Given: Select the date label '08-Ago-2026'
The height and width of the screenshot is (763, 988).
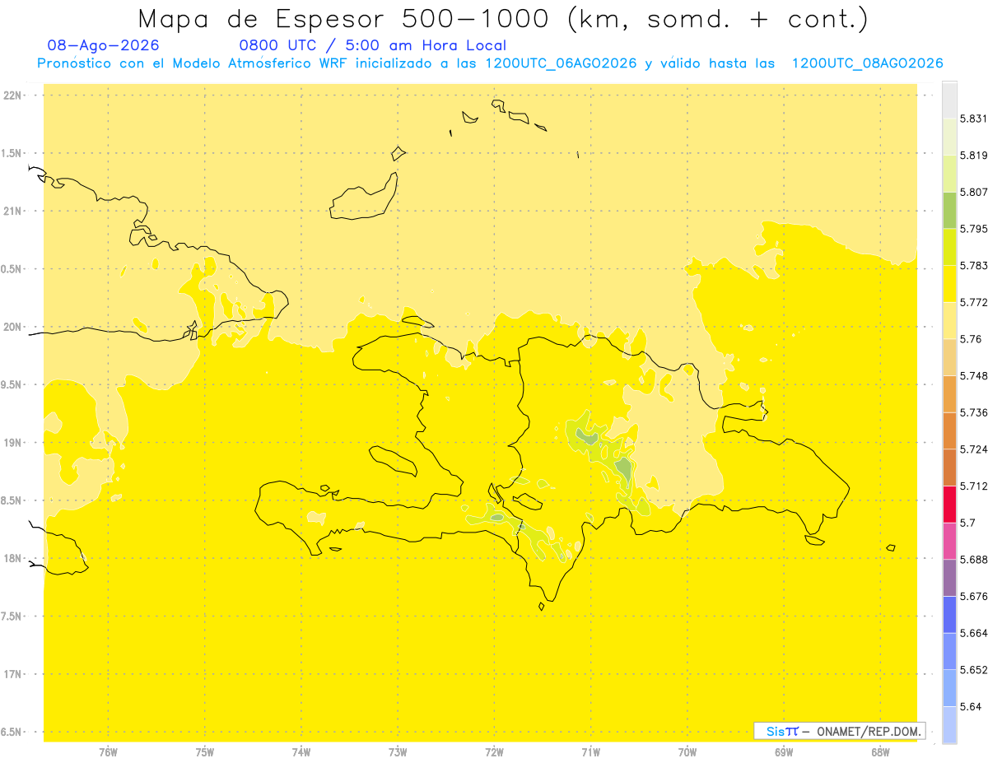Looking at the screenshot, I should [x=104, y=45].
